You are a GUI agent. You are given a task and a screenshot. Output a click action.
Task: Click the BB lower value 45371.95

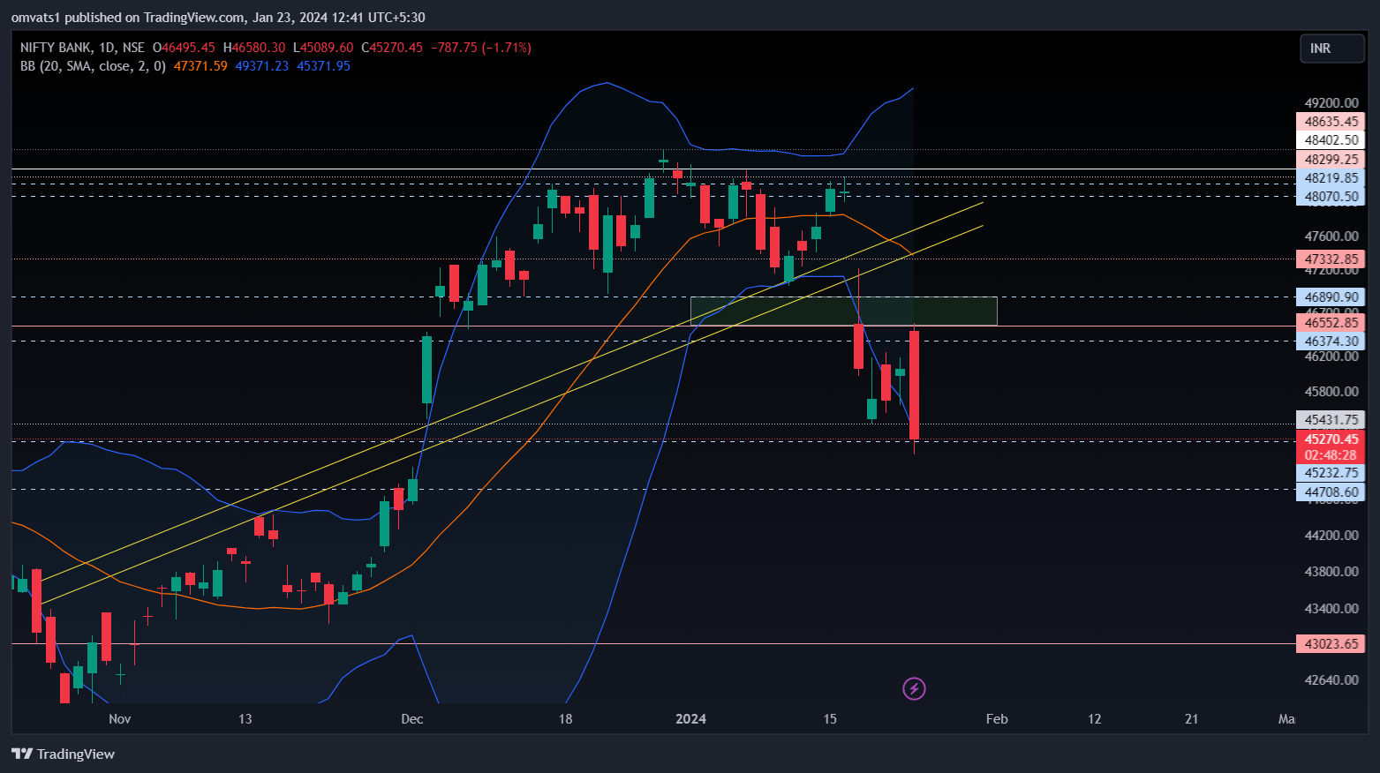[x=323, y=66]
